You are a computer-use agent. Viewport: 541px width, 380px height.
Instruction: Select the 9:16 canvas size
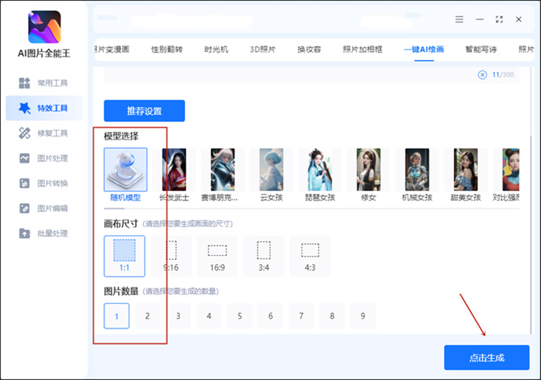pyautogui.click(x=171, y=256)
